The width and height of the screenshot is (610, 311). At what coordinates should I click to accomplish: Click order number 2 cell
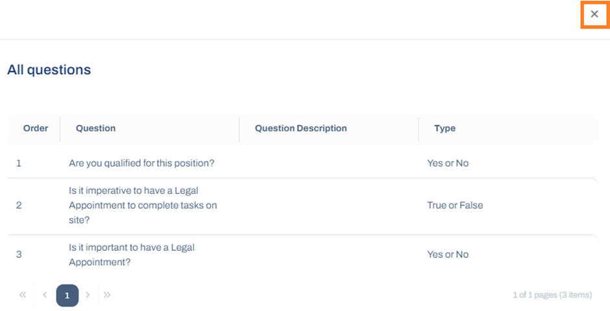coord(19,205)
